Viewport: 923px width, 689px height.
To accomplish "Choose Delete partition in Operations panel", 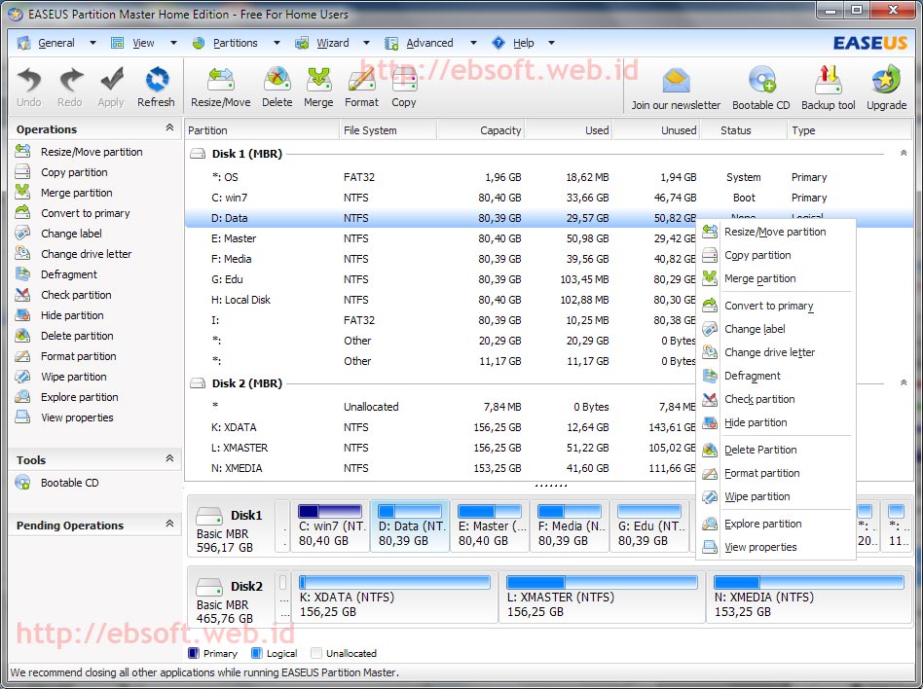I will tap(64, 336).
